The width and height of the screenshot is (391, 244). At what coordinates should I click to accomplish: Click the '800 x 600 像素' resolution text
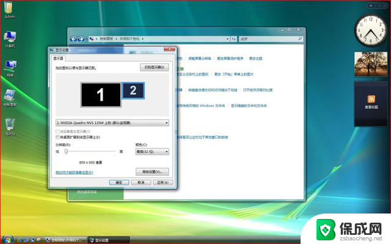90,162
